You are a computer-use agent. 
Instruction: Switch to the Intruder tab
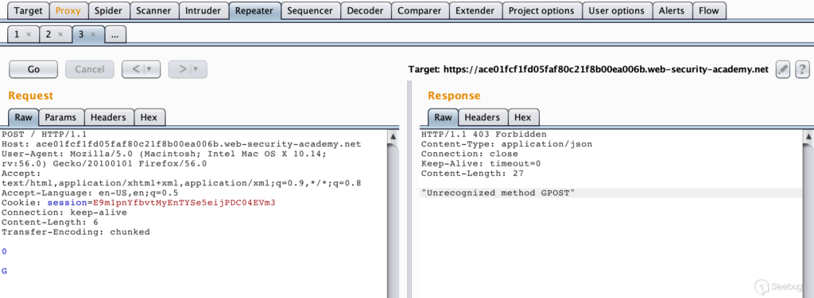[x=203, y=10]
